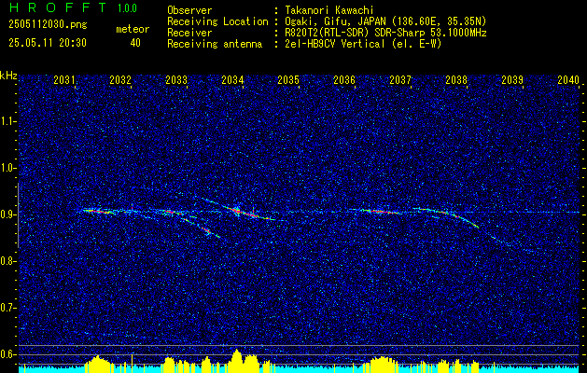This screenshot has width=587, height=373.
Task: Click the date stamp 25.05.11 20:30
Action: 48,43
